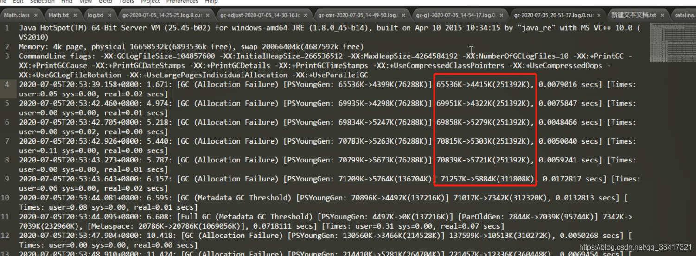Open the Project menu
The width and height of the screenshot is (696, 256).
150,2
